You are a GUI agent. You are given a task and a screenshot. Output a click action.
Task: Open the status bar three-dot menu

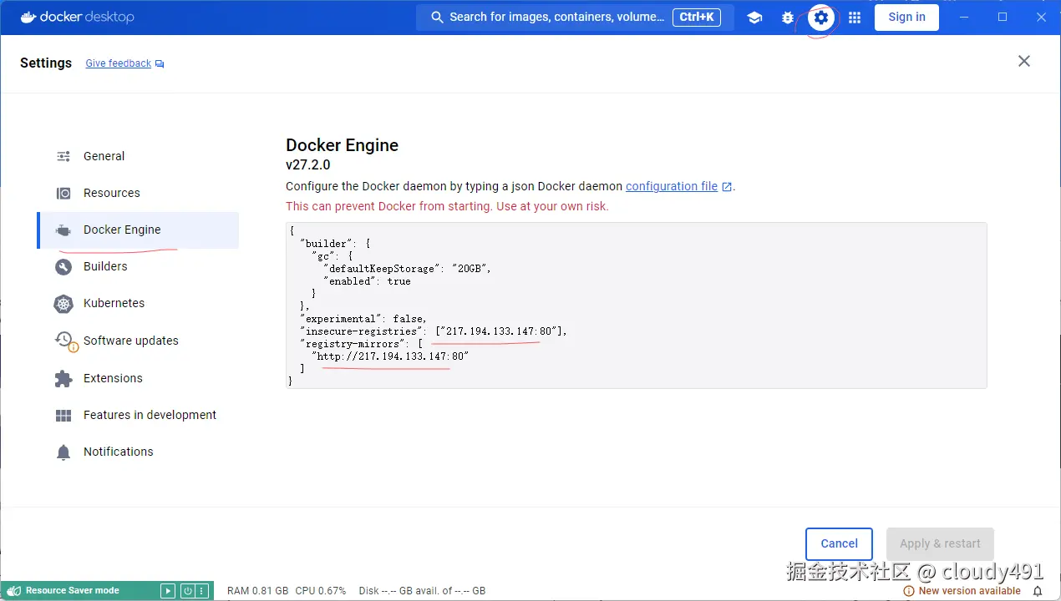201,590
